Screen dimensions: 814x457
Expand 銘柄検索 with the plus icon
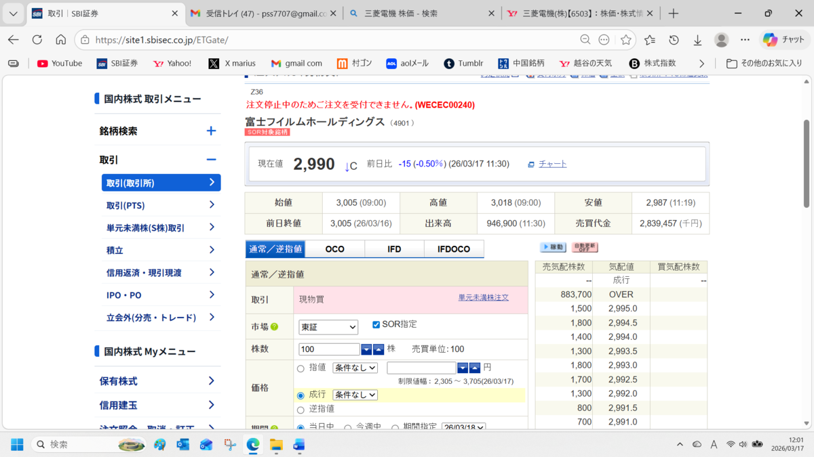[x=211, y=131]
